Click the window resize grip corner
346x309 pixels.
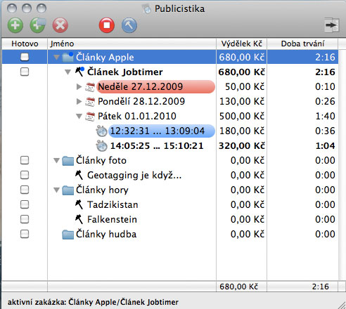tap(341, 305)
